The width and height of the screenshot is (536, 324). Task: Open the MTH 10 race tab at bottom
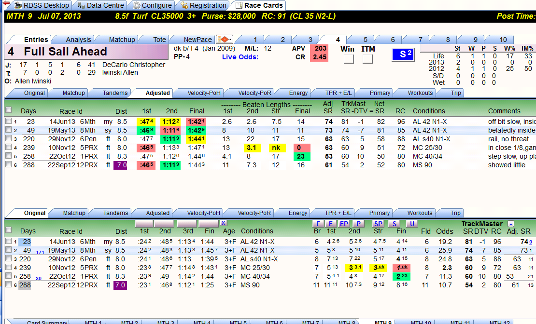[421, 322]
